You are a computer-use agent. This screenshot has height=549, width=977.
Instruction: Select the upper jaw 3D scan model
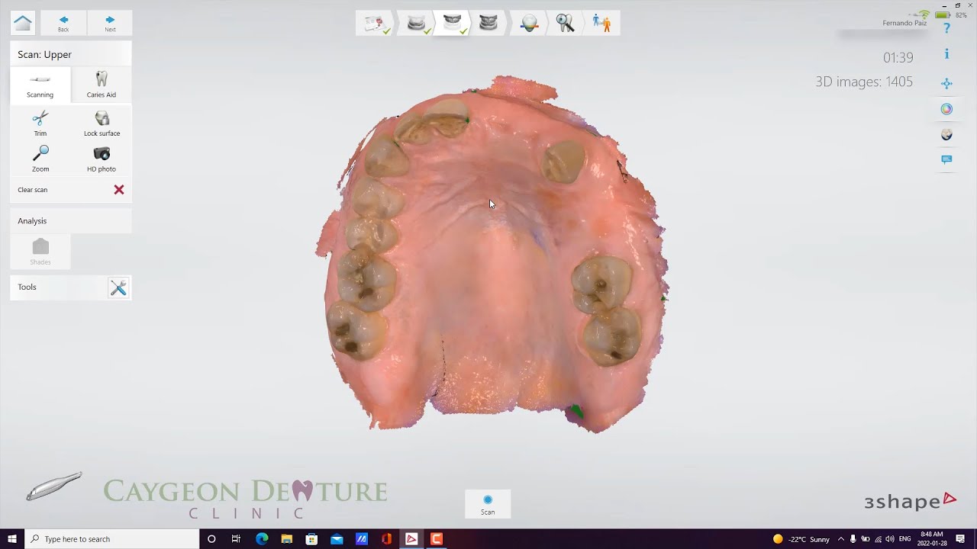click(492, 255)
